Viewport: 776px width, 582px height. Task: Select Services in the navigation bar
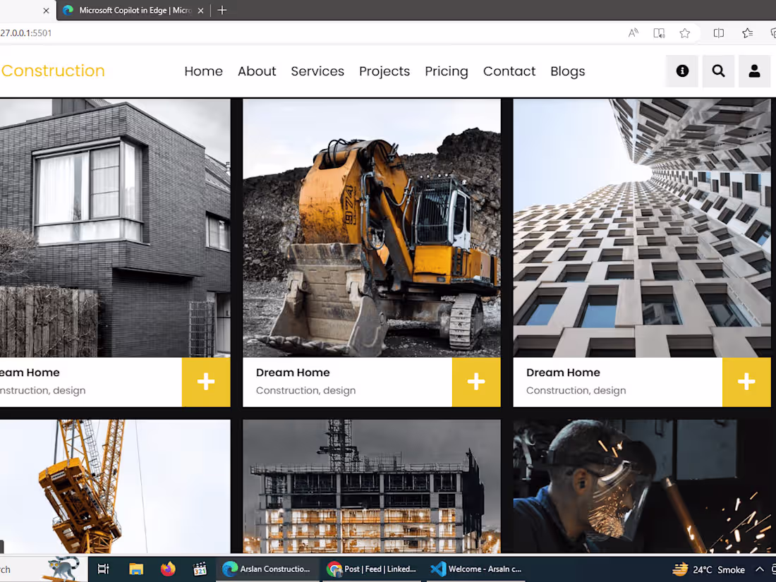coord(317,71)
